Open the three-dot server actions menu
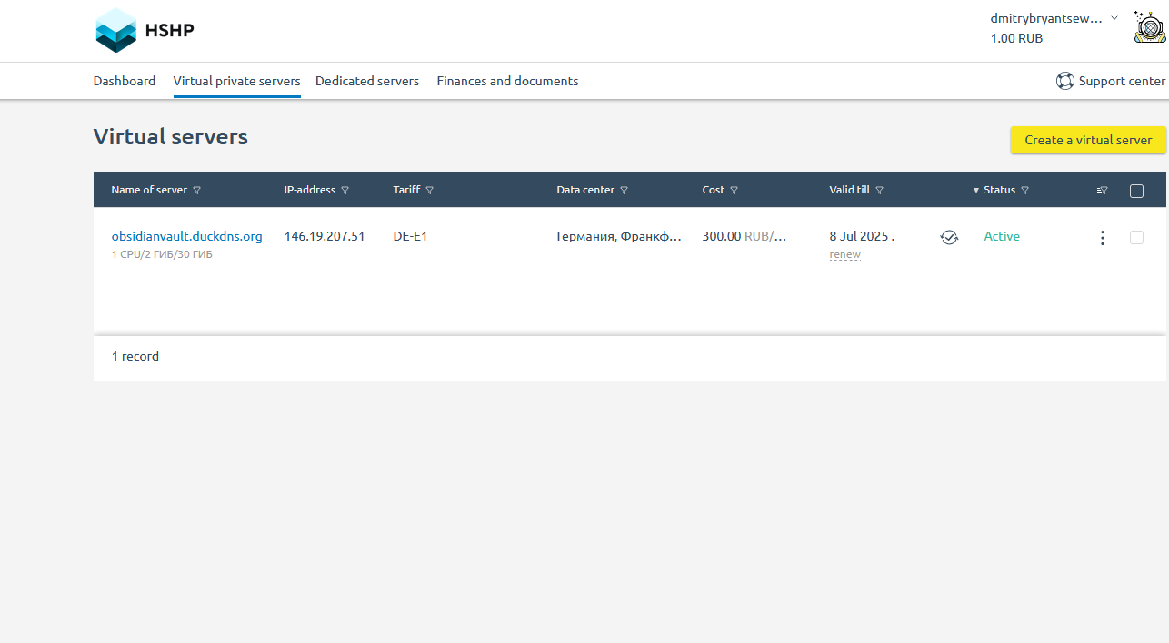Screen dimensions: 1169x643 1102,238
